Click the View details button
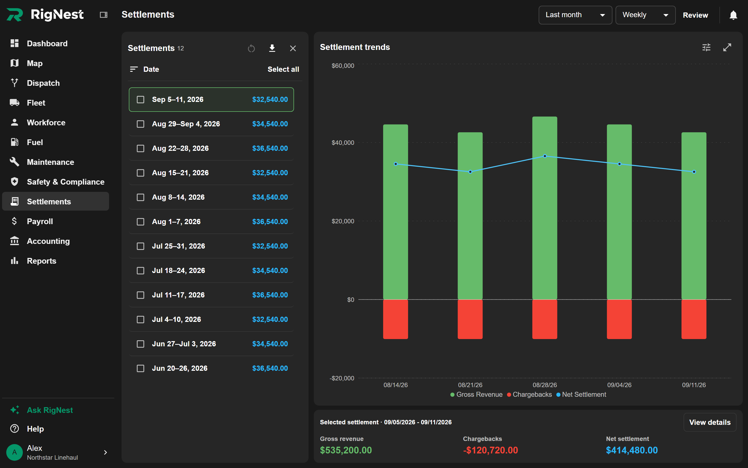The height and width of the screenshot is (468, 748). [710, 422]
